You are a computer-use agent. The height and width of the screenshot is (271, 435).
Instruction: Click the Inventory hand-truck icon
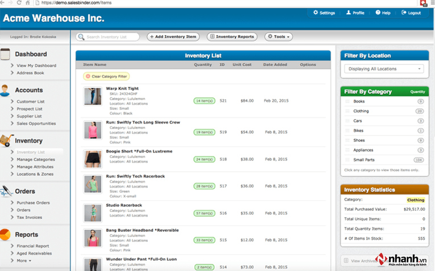click(x=6, y=141)
